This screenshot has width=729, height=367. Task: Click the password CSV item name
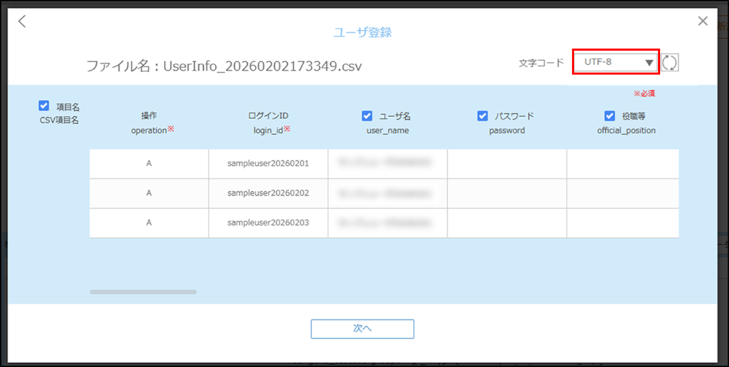click(x=507, y=131)
